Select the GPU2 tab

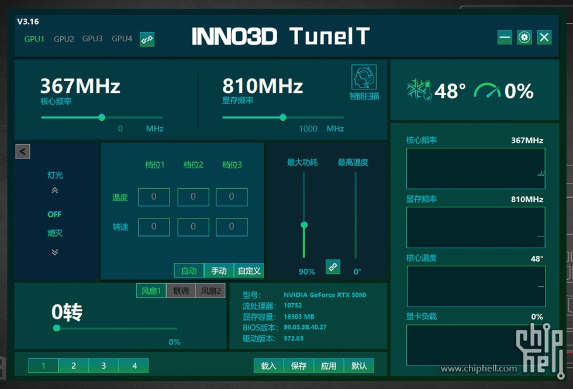point(64,39)
